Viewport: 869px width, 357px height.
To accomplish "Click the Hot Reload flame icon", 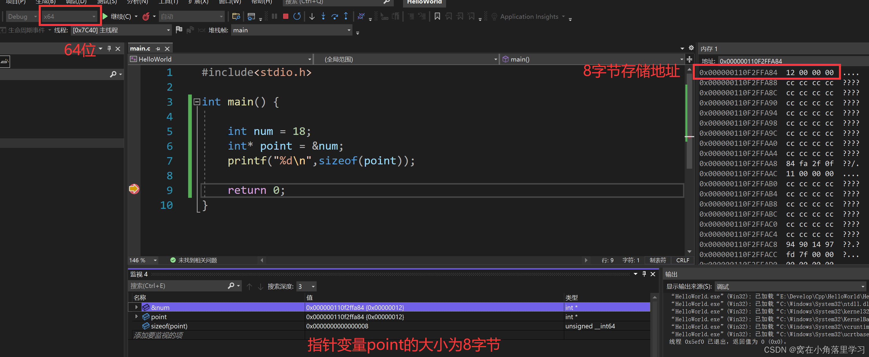I will pyautogui.click(x=146, y=16).
